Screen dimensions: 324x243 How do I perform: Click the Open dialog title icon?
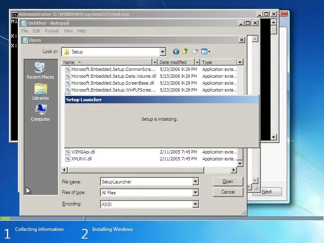pos(25,40)
